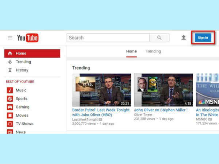Open the Movies channel link
The image size is (219, 164).
click(x=22, y=115)
